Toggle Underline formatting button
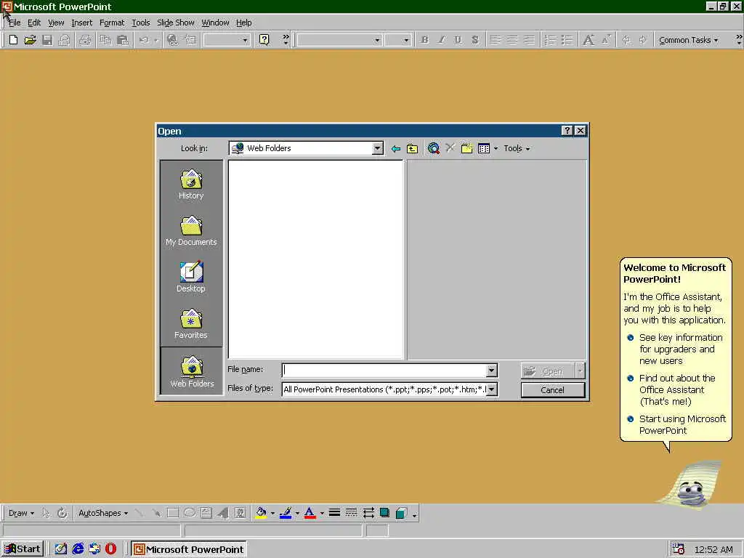This screenshot has width=744, height=558. [x=458, y=40]
